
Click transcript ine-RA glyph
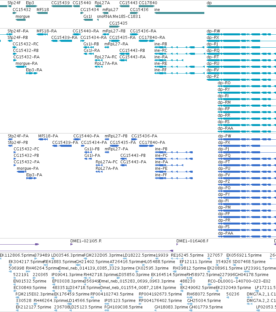[169, 60]
